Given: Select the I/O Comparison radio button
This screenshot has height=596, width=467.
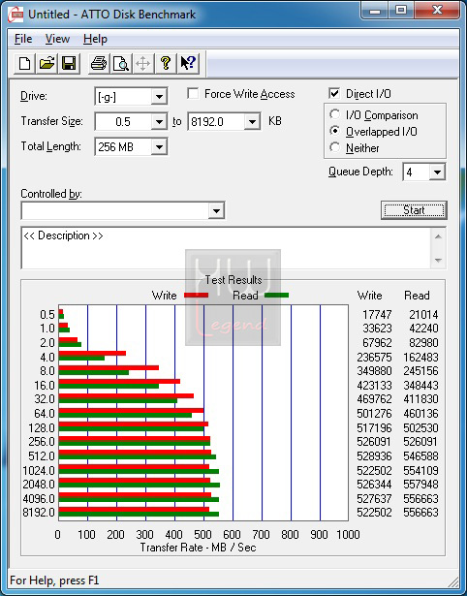Looking at the screenshot, I should pyautogui.click(x=335, y=114).
